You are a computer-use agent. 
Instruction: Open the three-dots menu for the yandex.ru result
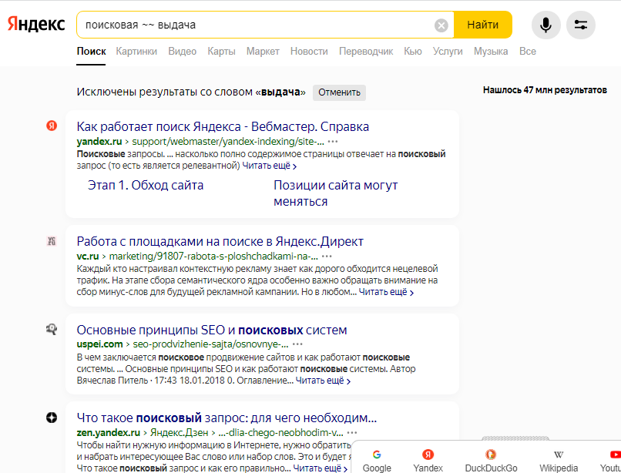pos(333,142)
